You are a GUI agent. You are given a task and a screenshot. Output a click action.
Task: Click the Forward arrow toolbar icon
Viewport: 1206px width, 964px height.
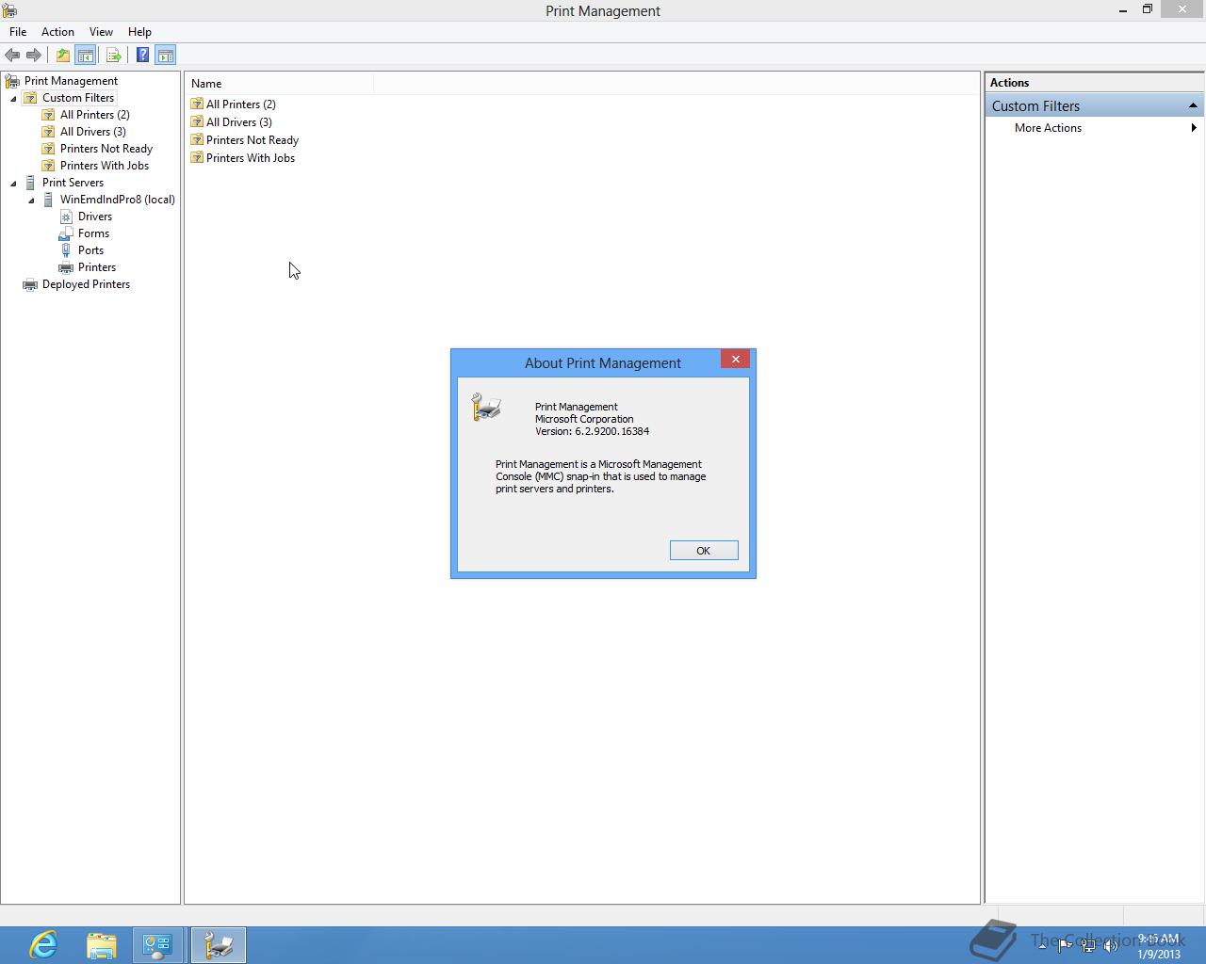pyautogui.click(x=34, y=56)
